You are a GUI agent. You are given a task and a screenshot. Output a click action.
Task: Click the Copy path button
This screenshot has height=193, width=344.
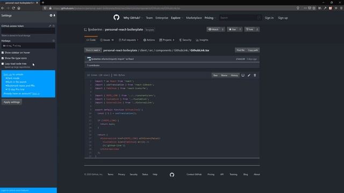click(x=253, y=50)
